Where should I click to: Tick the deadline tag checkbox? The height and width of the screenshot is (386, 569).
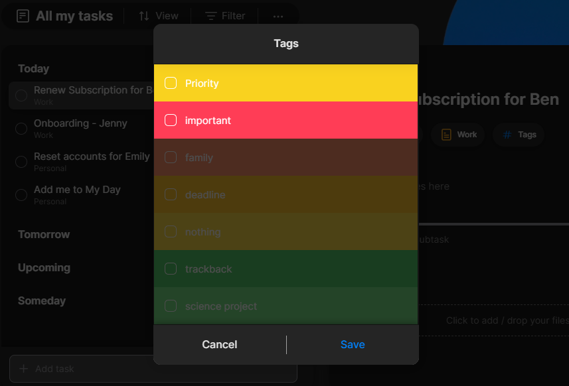(x=171, y=194)
